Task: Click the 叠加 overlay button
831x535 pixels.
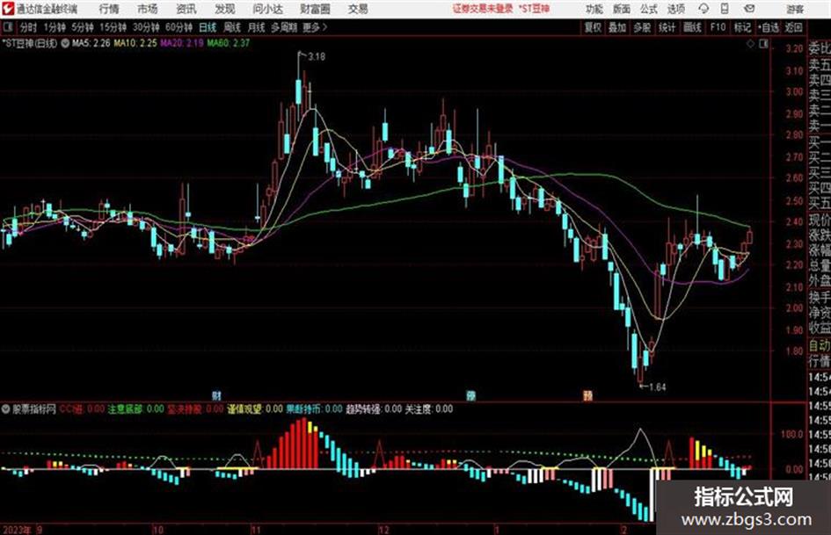Action: [x=617, y=27]
